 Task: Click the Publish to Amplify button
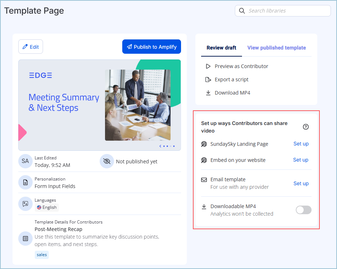pyautogui.click(x=151, y=47)
